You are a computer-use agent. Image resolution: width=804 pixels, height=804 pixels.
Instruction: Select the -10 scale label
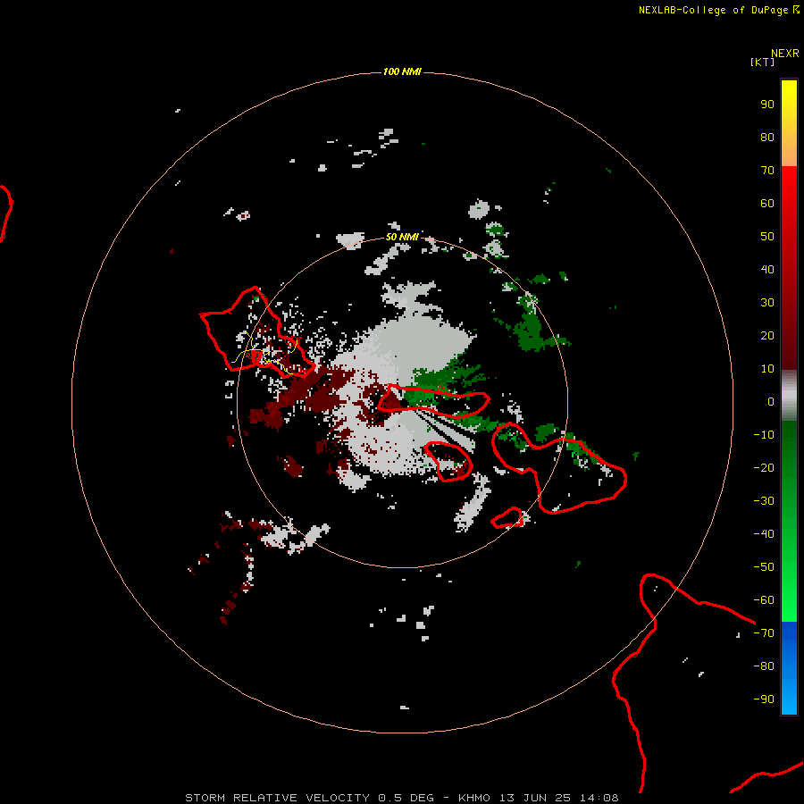pyautogui.click(x=764, y=435)
